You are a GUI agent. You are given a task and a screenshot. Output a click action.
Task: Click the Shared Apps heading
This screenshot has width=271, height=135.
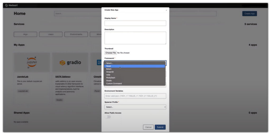[22, 113]
